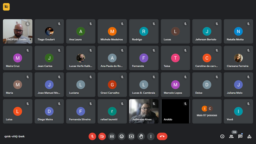Click the name label 'Luciana'

[74, 93]
